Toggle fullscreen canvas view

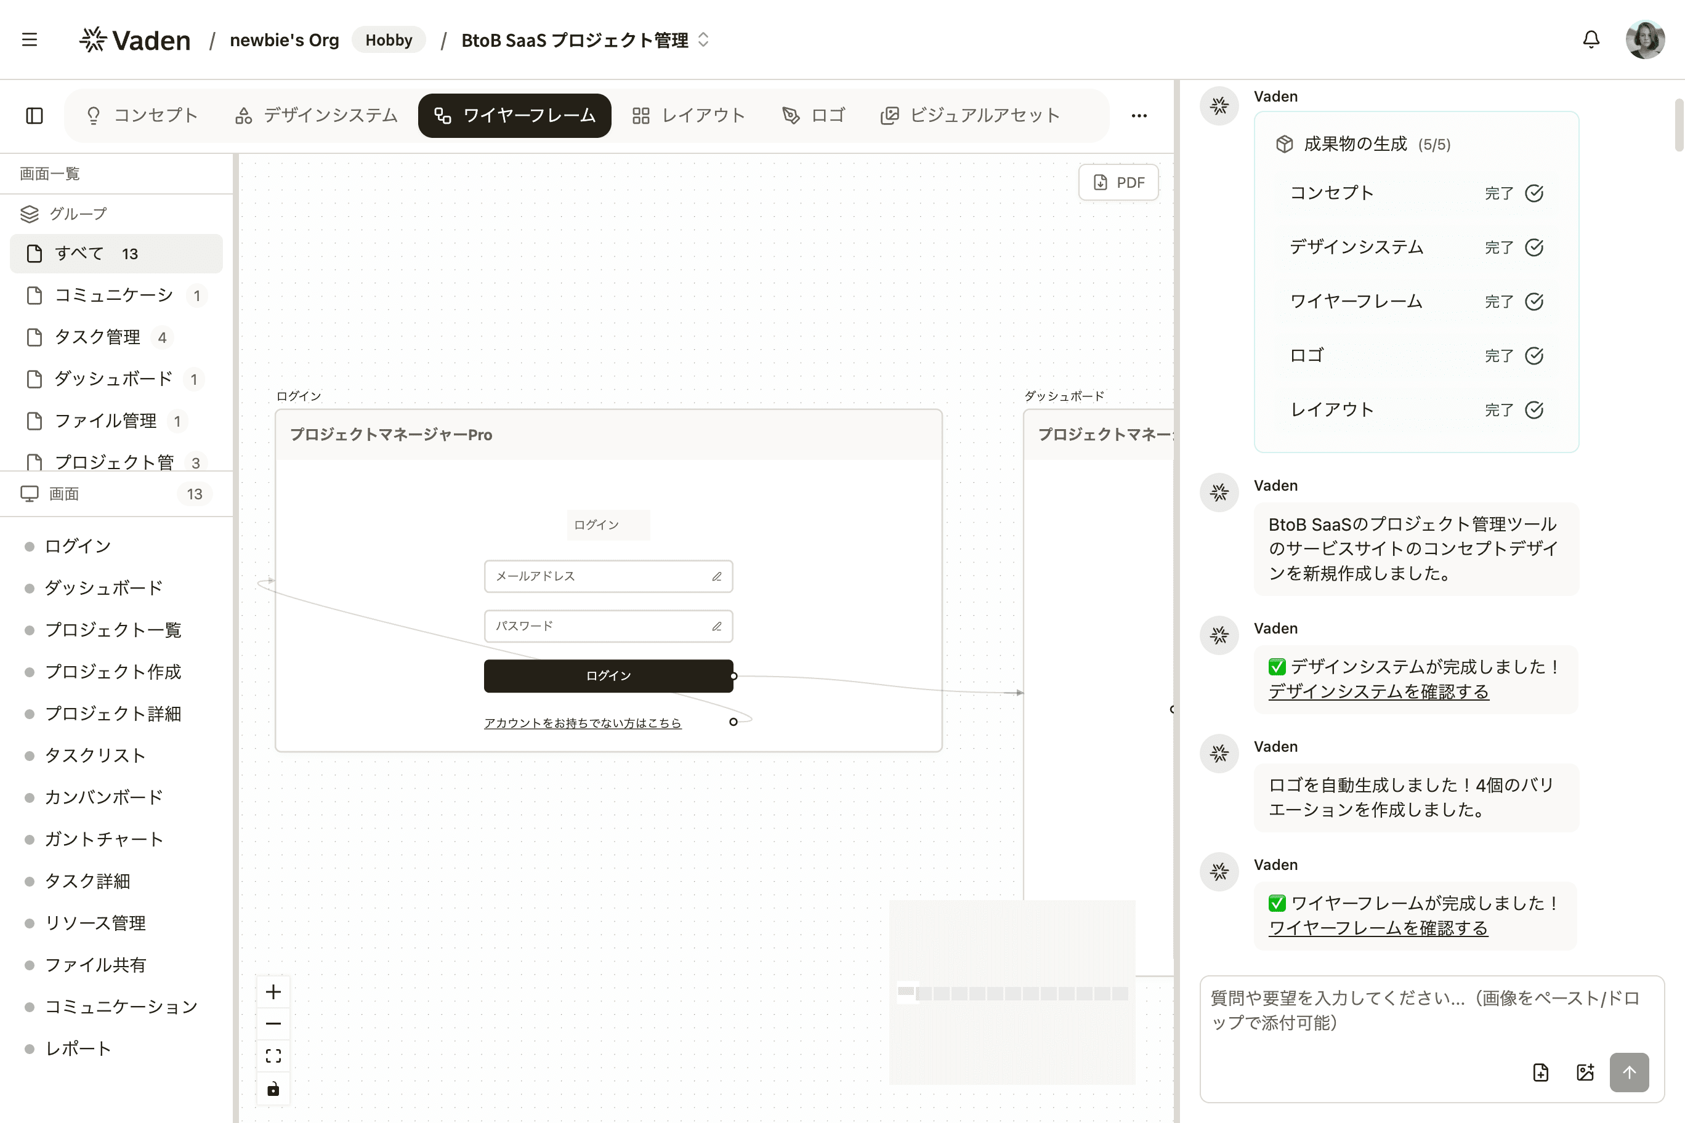(x=273, y=1055)
